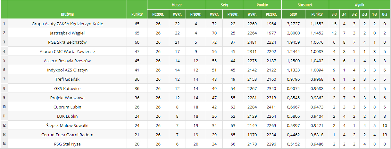Open Aluron CMC Warta Zawiercie team
The height and width of the screenshot is (149, 391).
click(x=67, y=51)
